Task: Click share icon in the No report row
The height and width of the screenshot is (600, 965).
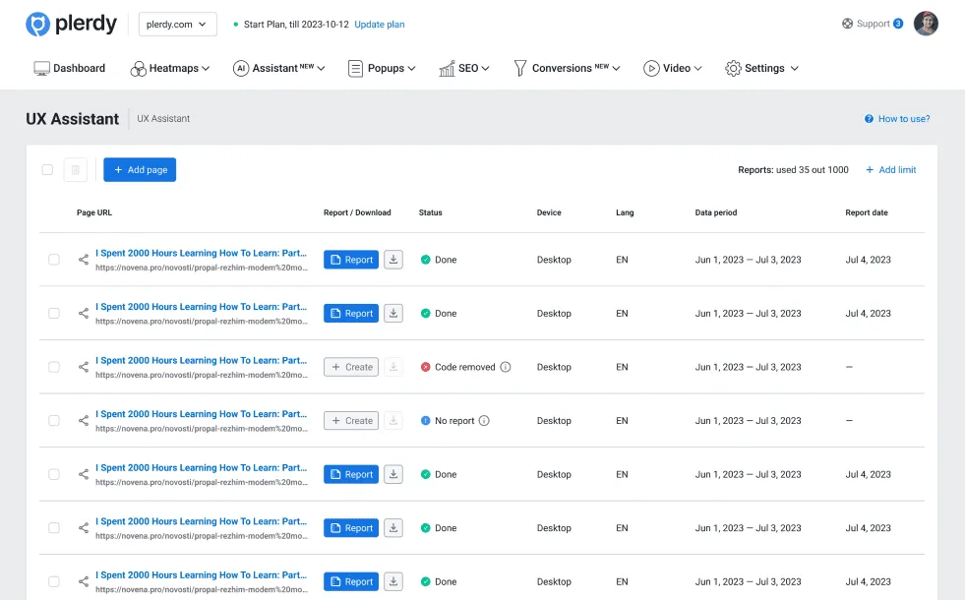Action: (83, 421)
